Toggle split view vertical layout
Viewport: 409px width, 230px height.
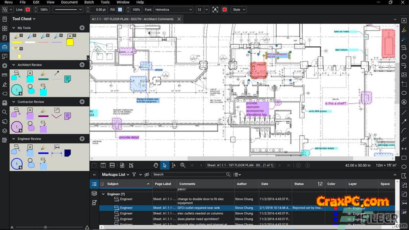pyautogui.click(x=103, y=165)
